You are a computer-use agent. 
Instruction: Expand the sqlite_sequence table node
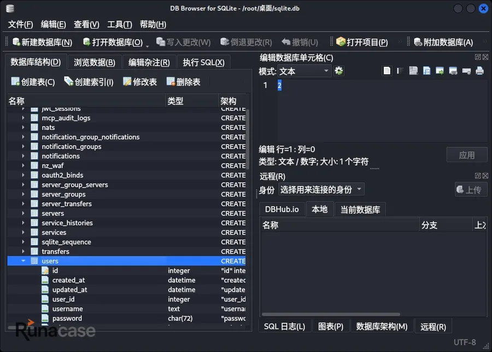(x=23, y=242)
